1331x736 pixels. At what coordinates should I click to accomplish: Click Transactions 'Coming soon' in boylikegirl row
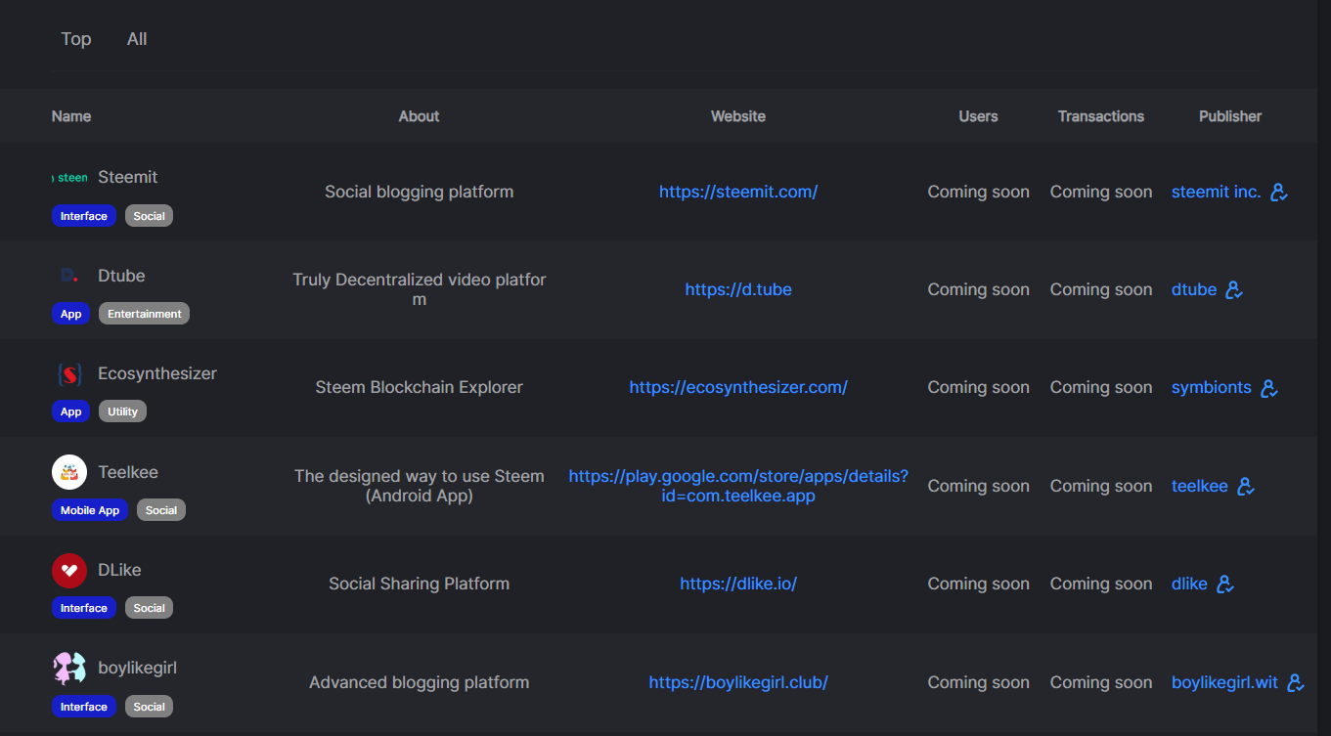(1101, 682)
